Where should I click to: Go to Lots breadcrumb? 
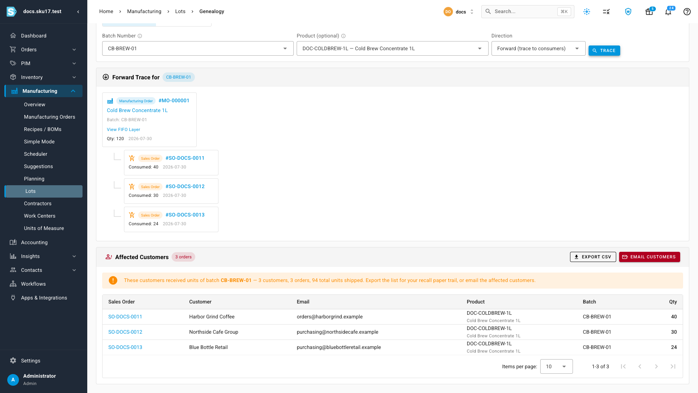[x=180, y=11]
